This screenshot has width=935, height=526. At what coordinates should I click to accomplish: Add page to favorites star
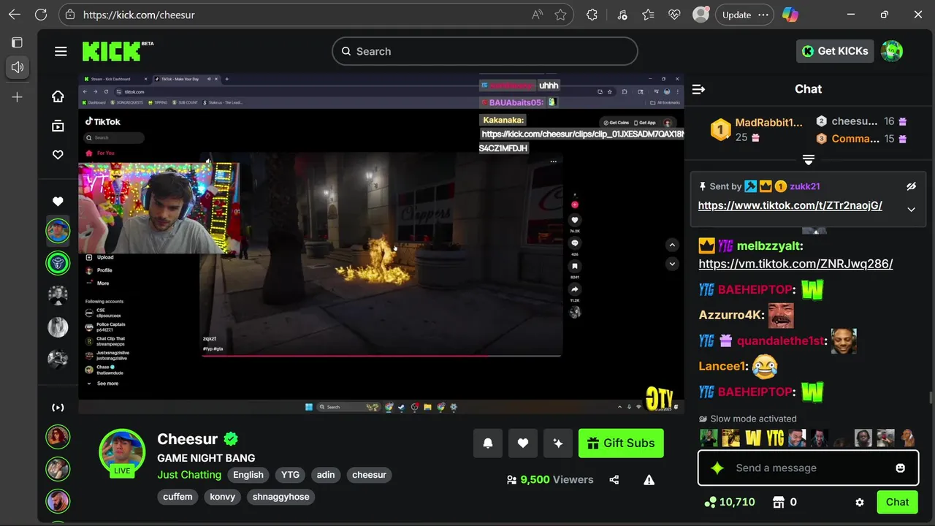point(560,15)
